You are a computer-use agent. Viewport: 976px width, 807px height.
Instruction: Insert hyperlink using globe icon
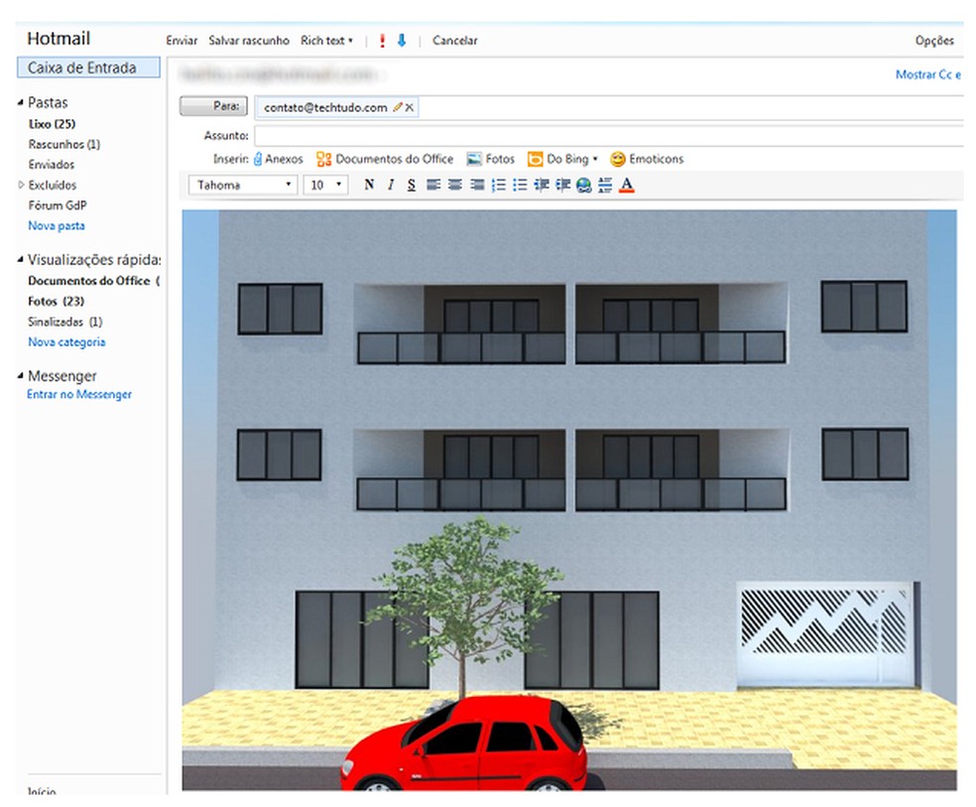[x=583, y=186]
